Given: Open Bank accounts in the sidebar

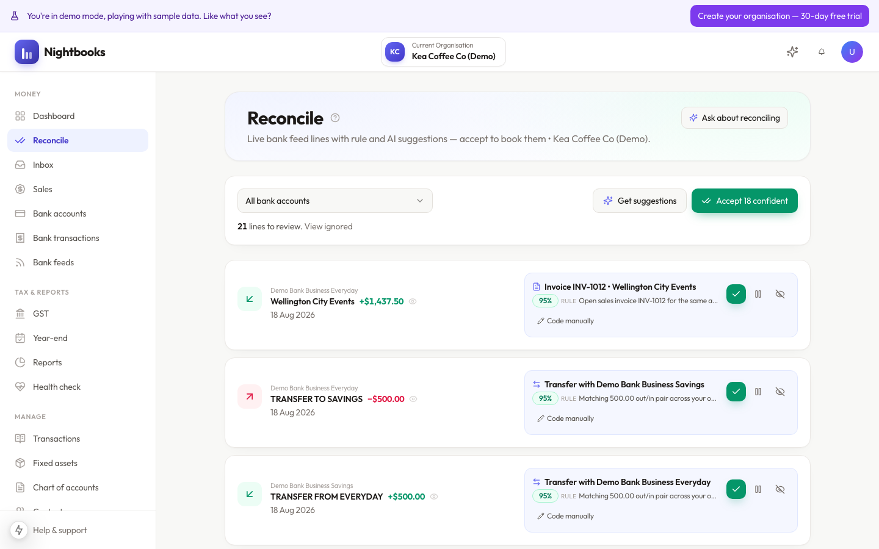Looking at the screenshot, I should tap(78, 213).
